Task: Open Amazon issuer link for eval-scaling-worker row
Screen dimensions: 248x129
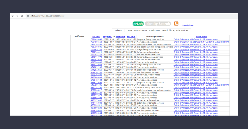Action: [x=195, y=47]
